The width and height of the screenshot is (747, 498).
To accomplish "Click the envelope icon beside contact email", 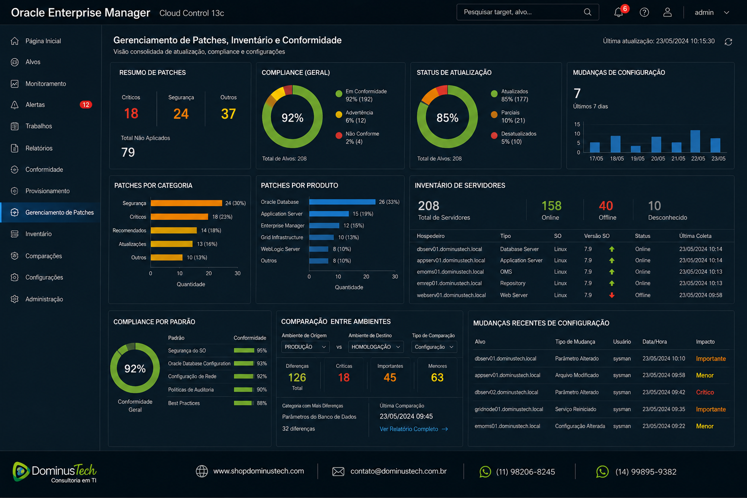I will (x=338, y=471).
